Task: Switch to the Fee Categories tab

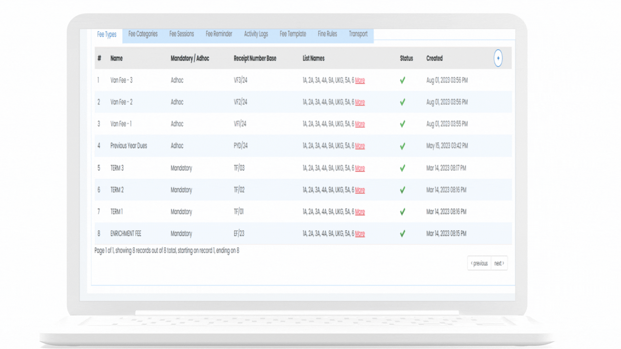Action: (x=143, y=34)
